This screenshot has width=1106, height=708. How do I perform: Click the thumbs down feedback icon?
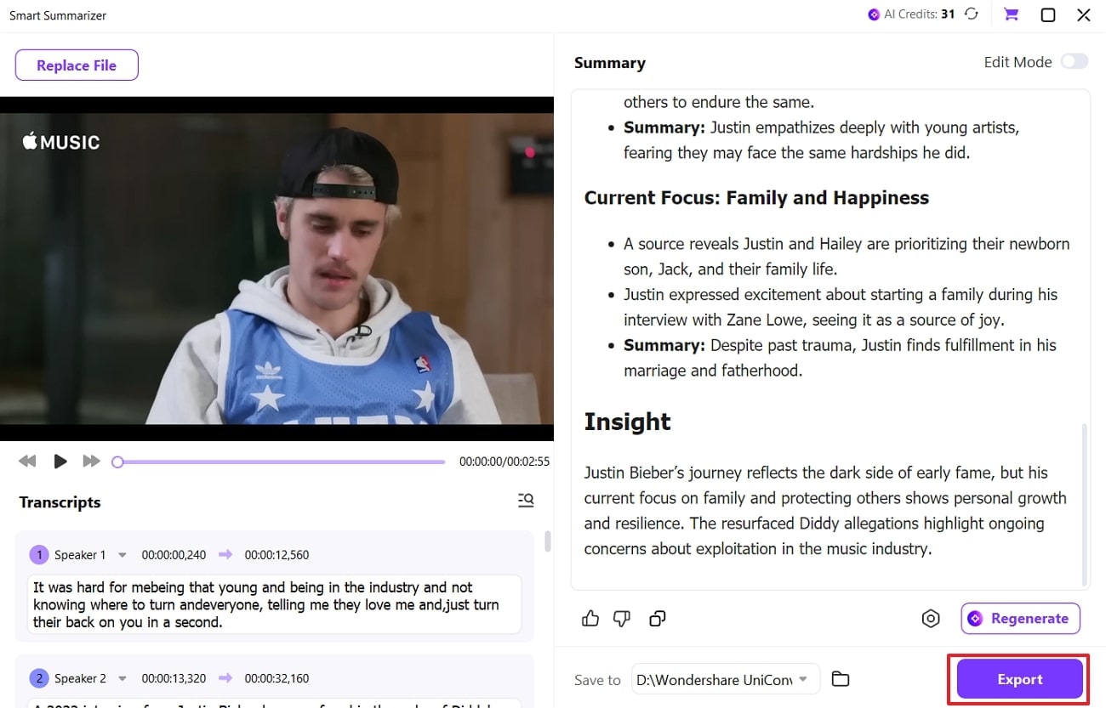pyautogui.click(x=622, y=619)
